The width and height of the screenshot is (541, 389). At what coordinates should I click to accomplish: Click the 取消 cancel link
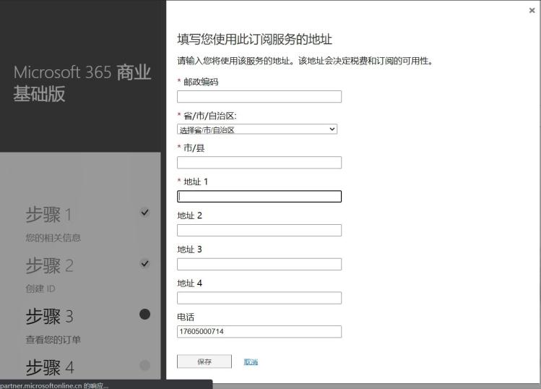251,362
